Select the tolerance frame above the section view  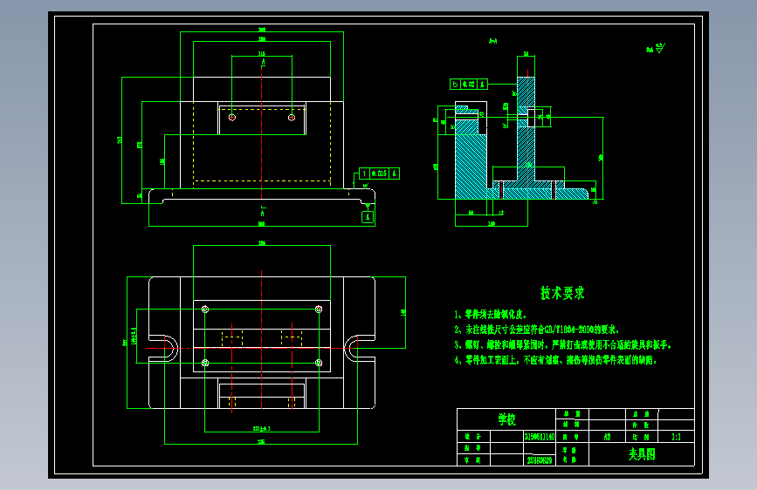469,85
